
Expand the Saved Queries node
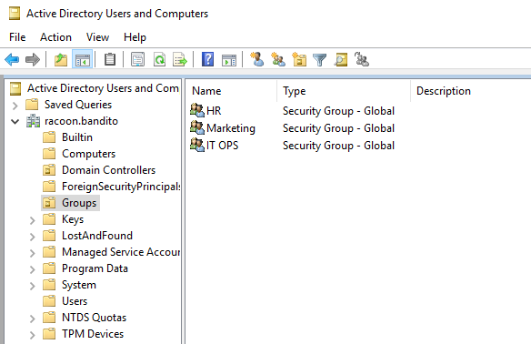coord(15,106)
